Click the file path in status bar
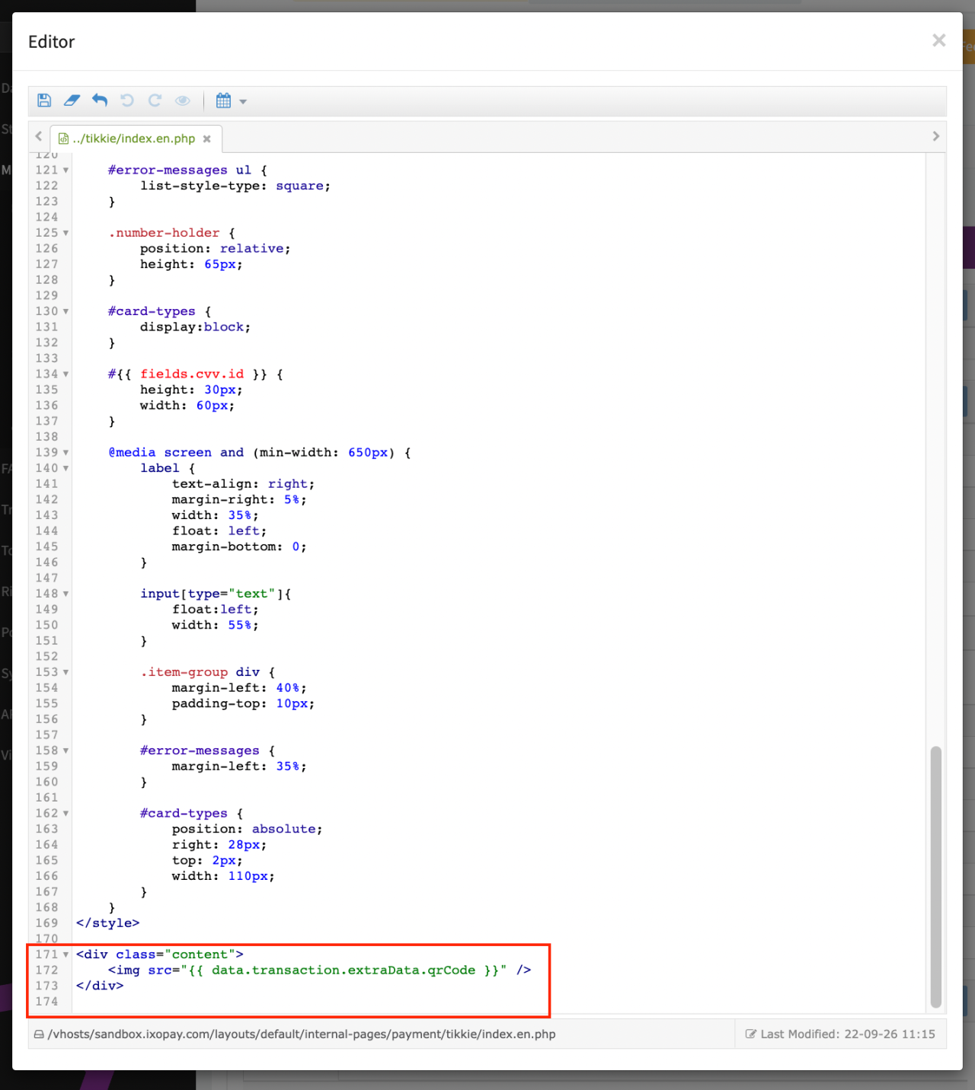Screen dimensions: 975x1090 pyautogui.click(x=301, y=1034)
